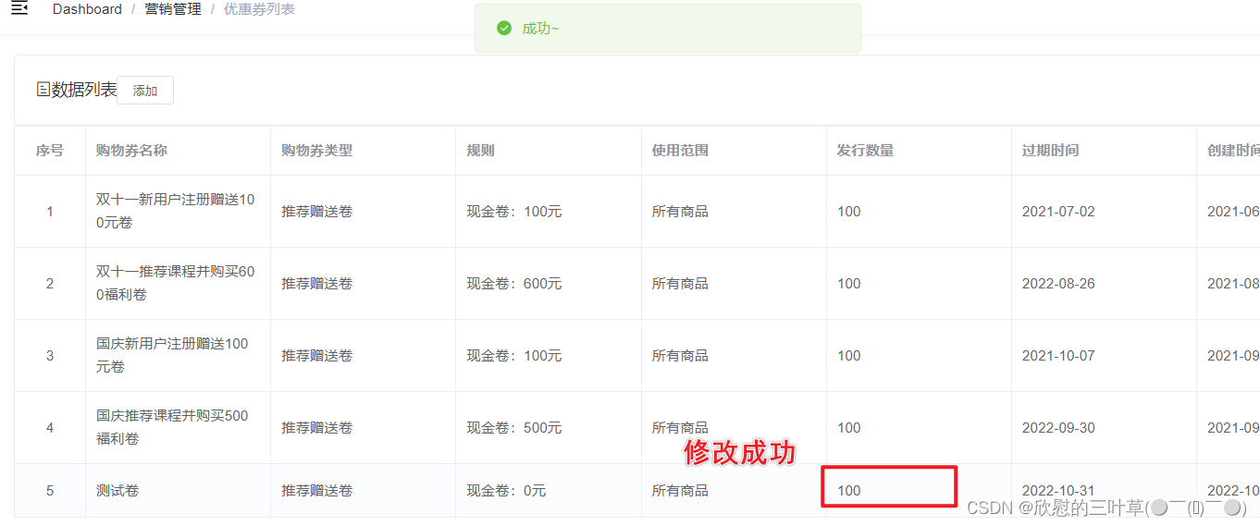Viewport: 1260px width, 526px height.
Task: Click the data list icon beside 数据列表
Action: click(43, 90)
